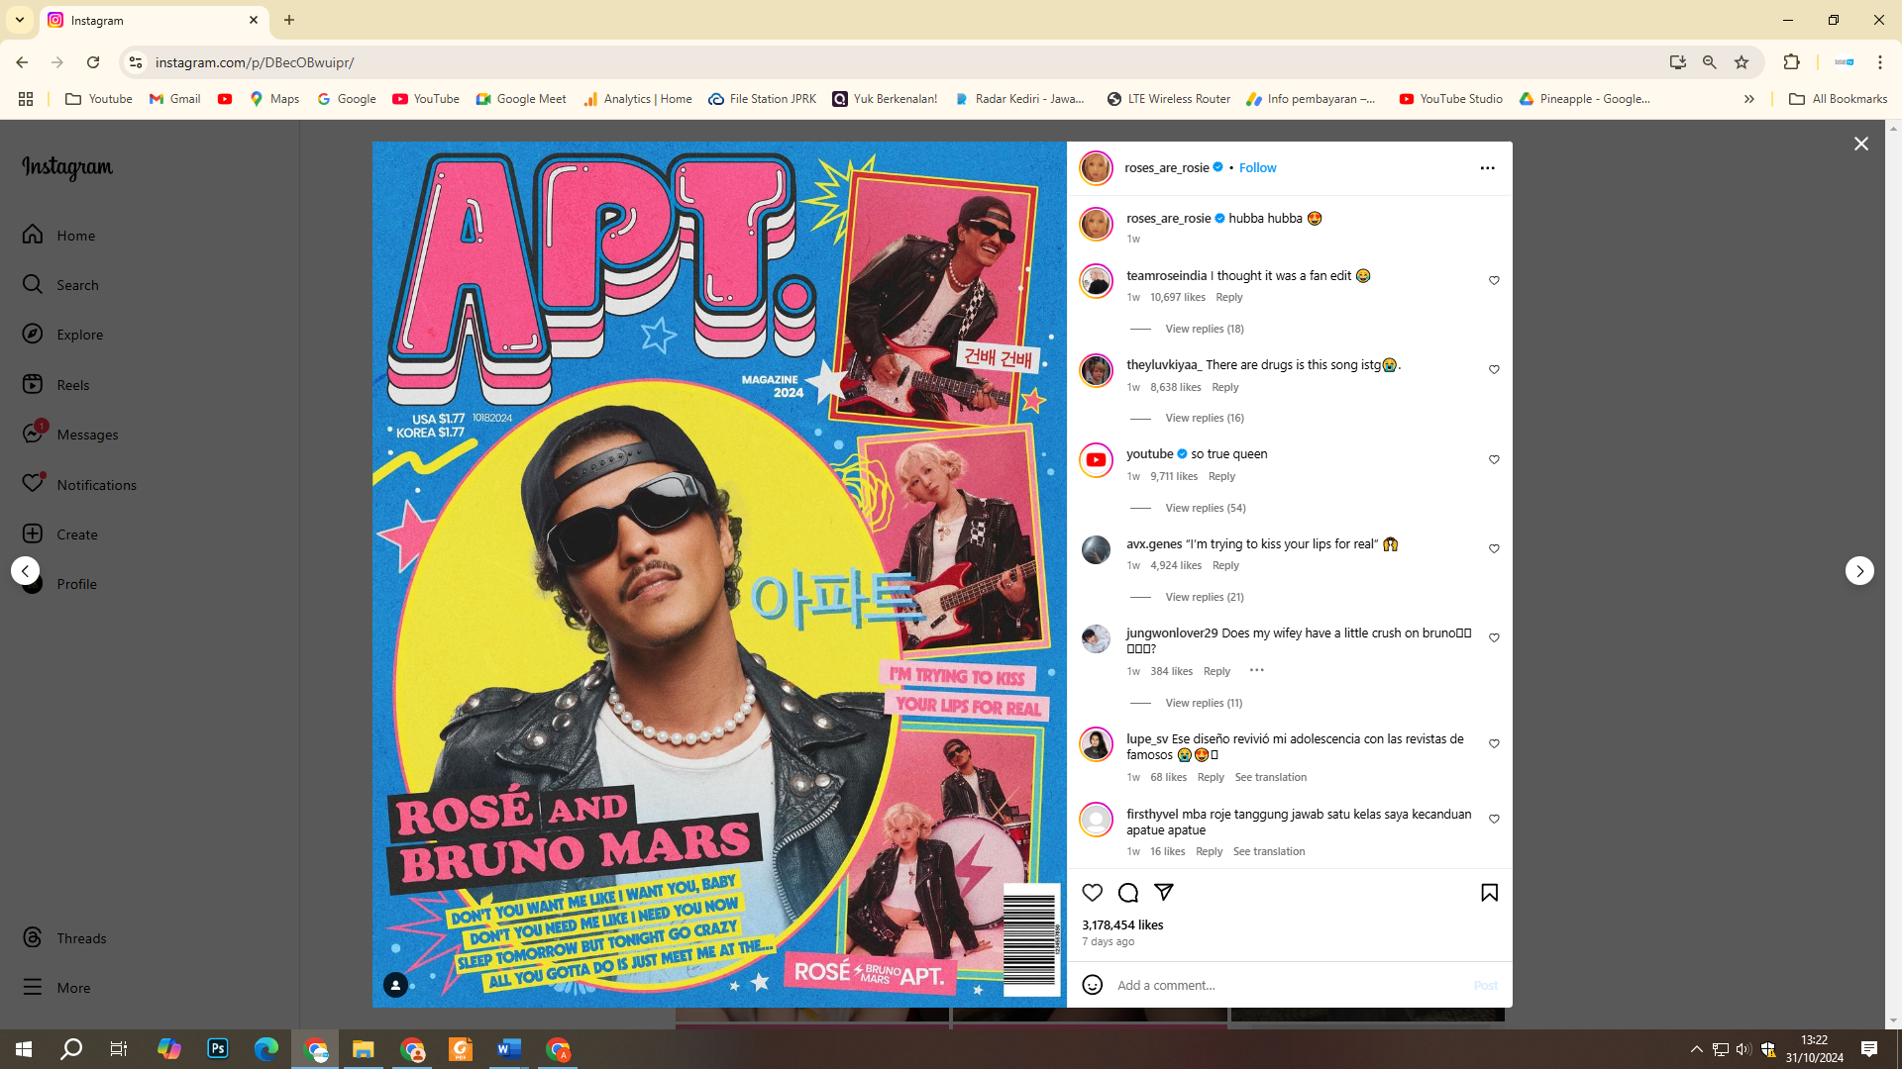
Task: Open the comment bubble icon under the post
Action: (1127, 893)
